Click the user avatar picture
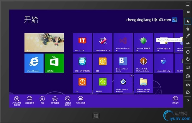This screenshot has height=123, width=192. 175,20
